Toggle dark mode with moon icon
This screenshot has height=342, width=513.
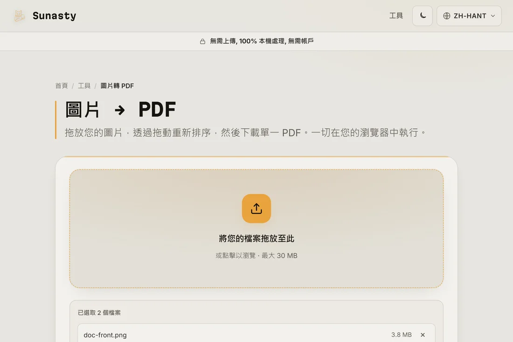point(423,16)
